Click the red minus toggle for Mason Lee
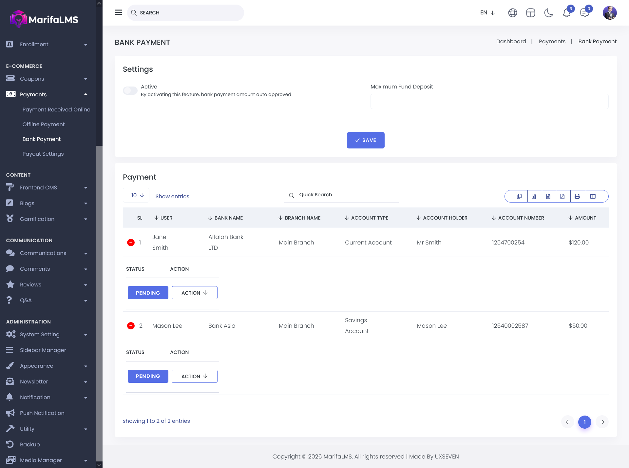This screenshot has width=629, height=468. point(131,326)
